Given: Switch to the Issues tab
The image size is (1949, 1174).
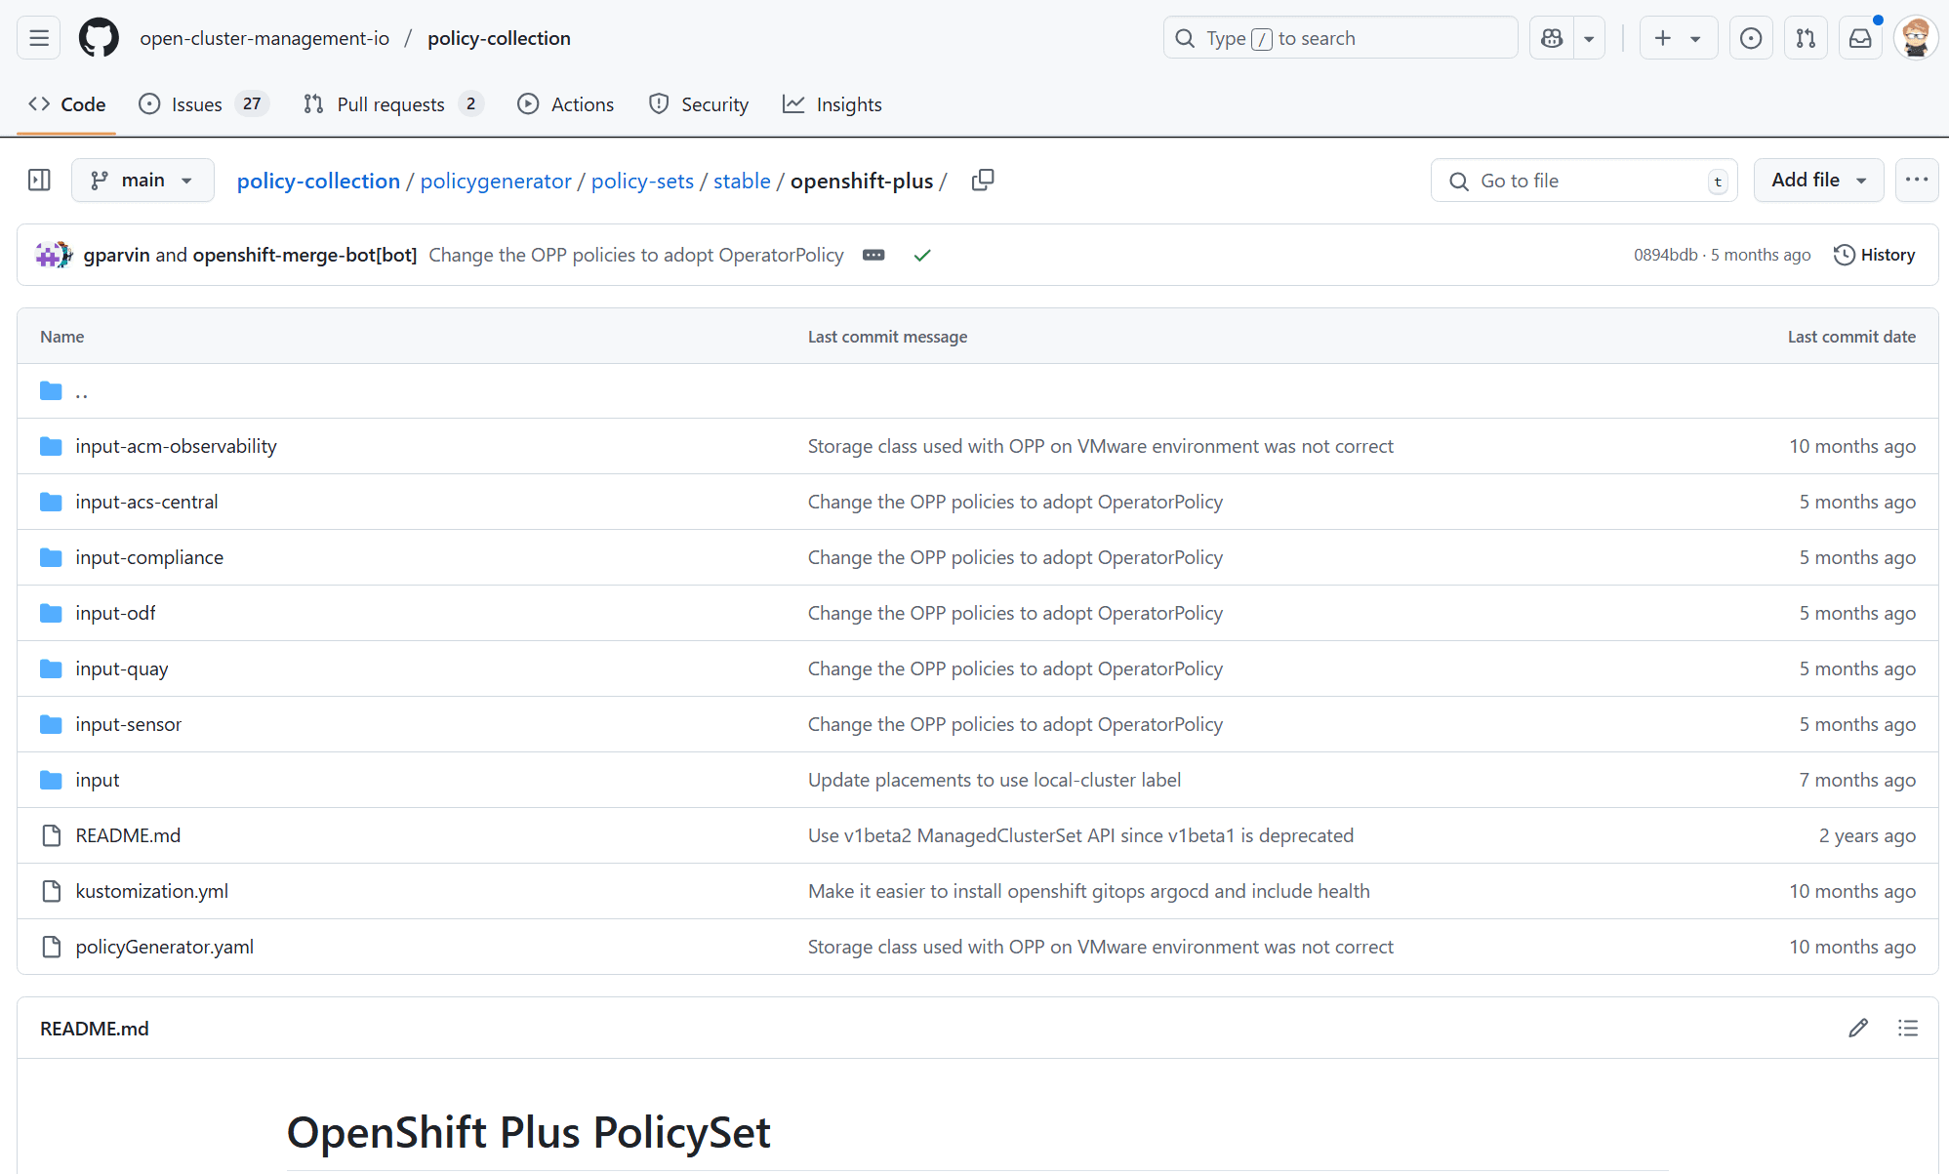Looking at the screenshot, I should coord(203,104).
